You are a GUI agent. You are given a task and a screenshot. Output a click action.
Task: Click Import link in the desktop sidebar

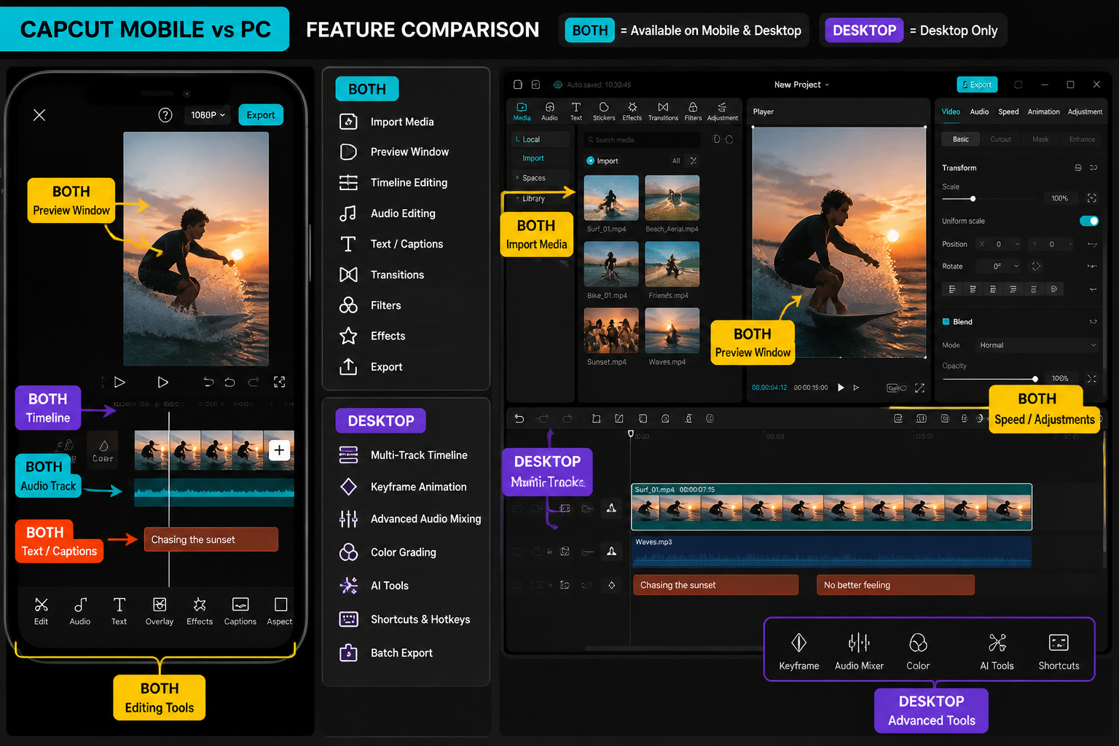point(533,158)
